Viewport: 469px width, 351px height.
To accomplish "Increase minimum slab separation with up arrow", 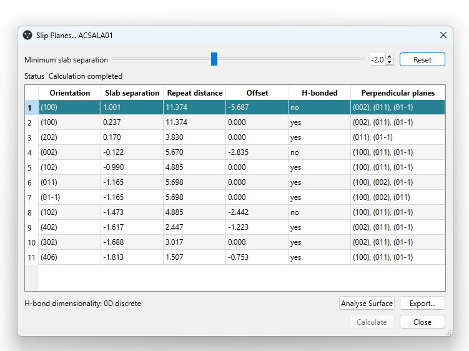I will (390, 57).
